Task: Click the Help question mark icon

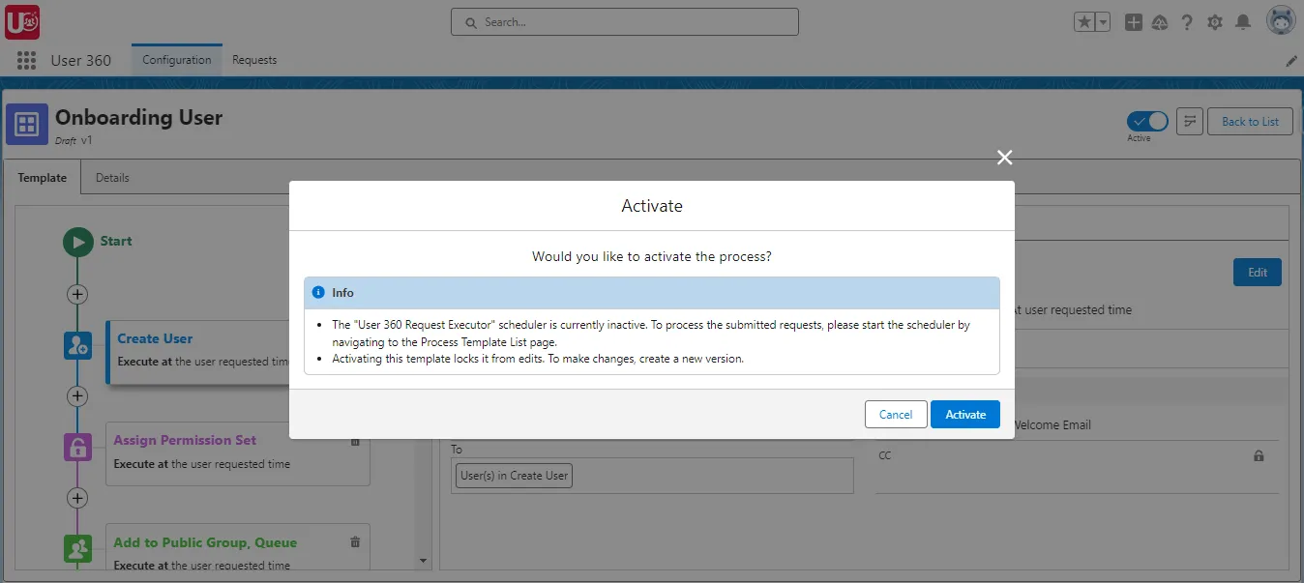Action: pyautogui.click(x=1187, y=21)
